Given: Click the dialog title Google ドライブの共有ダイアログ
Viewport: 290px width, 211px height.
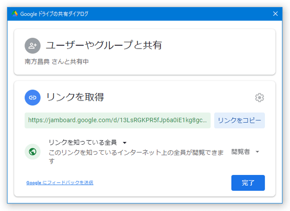Looking at the screenshot, I should (54, 14).
